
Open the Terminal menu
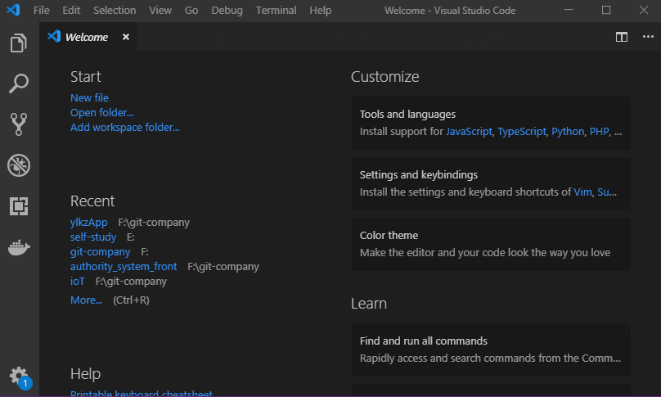point(277,10)
